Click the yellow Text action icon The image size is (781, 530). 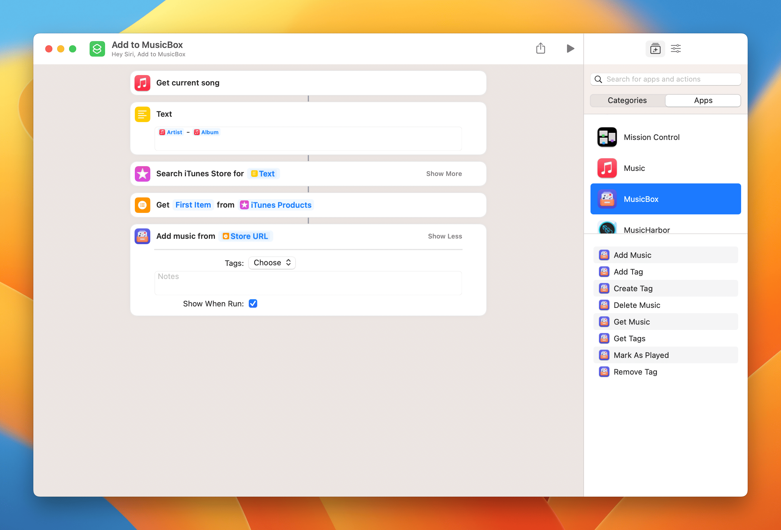(x=143, y=114)
